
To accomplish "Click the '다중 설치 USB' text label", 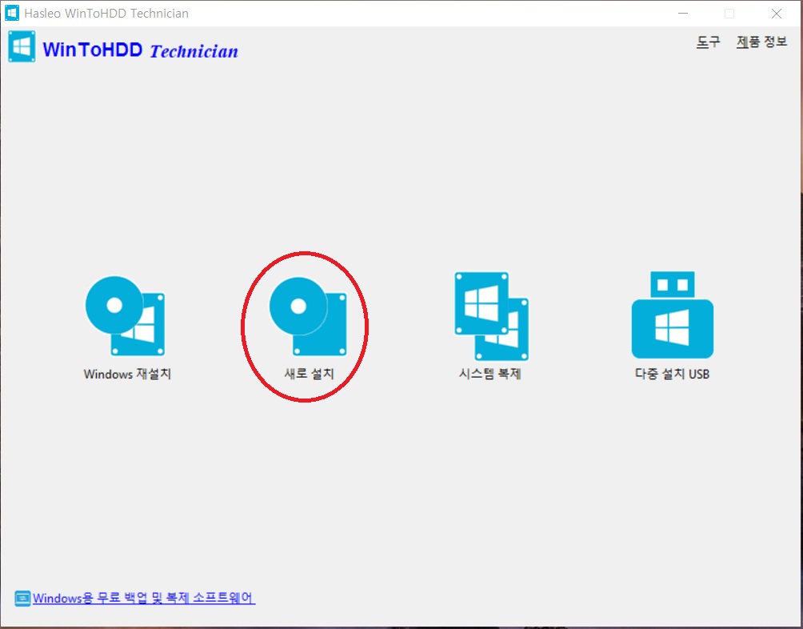I will click(672, 374).
